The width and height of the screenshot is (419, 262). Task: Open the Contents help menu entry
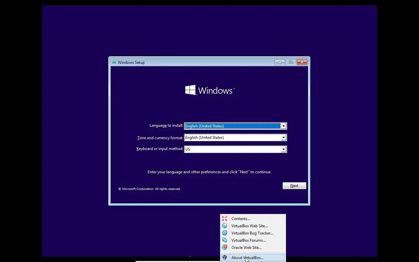[x=253, y=219]
